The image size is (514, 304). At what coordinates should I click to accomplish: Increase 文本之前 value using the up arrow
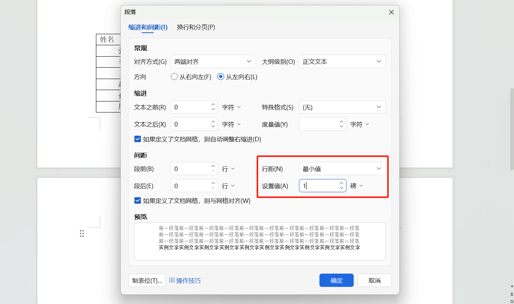click(x=213, y=104)
